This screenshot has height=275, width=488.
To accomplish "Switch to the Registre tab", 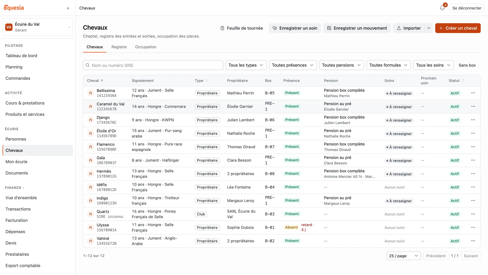I will (119, 47).
